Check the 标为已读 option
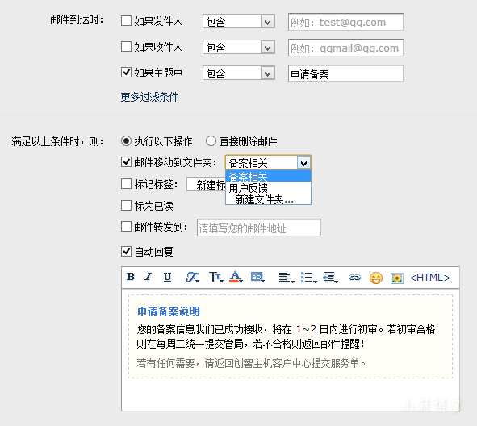Screen dimensions: 477x426 point(126,206)
